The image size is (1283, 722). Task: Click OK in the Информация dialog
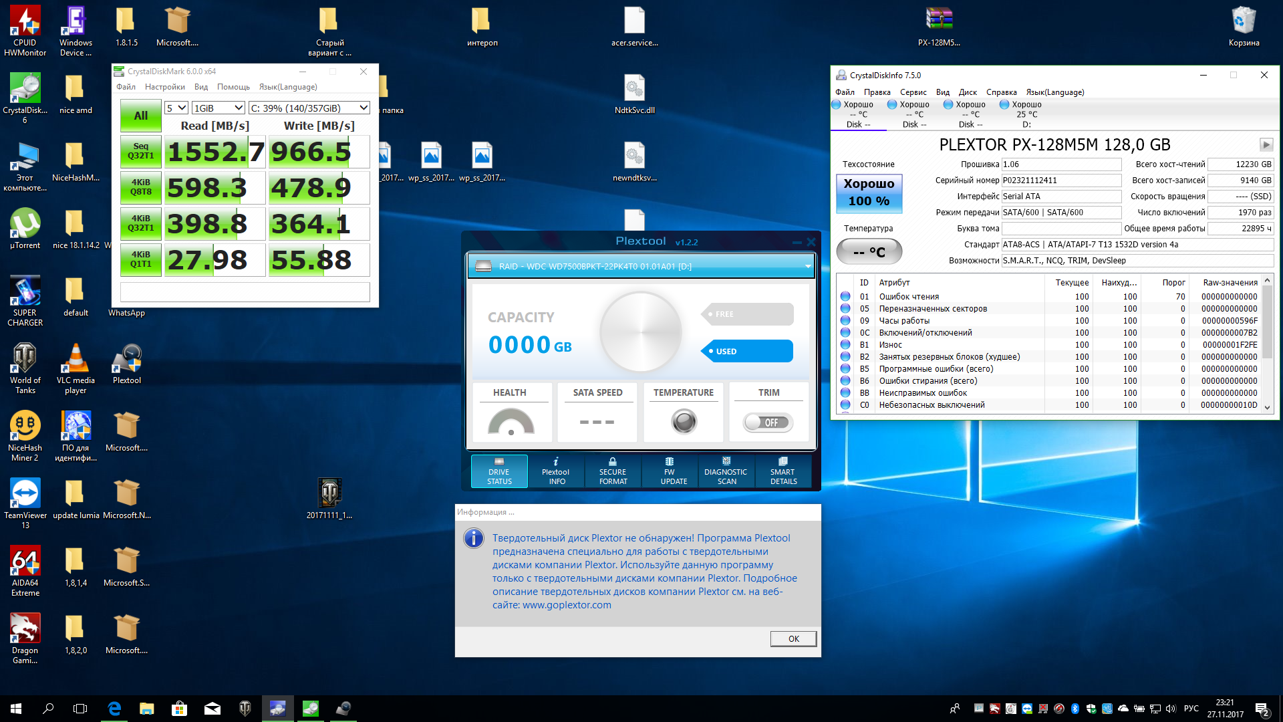pyautogui.click(x=793, y=638)
